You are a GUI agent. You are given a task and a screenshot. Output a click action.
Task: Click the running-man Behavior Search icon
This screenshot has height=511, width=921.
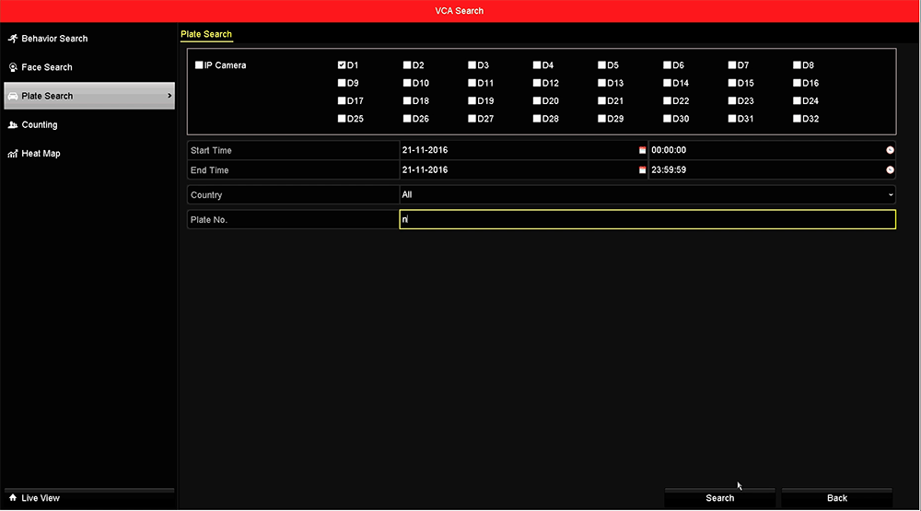[x=12, y=39]
